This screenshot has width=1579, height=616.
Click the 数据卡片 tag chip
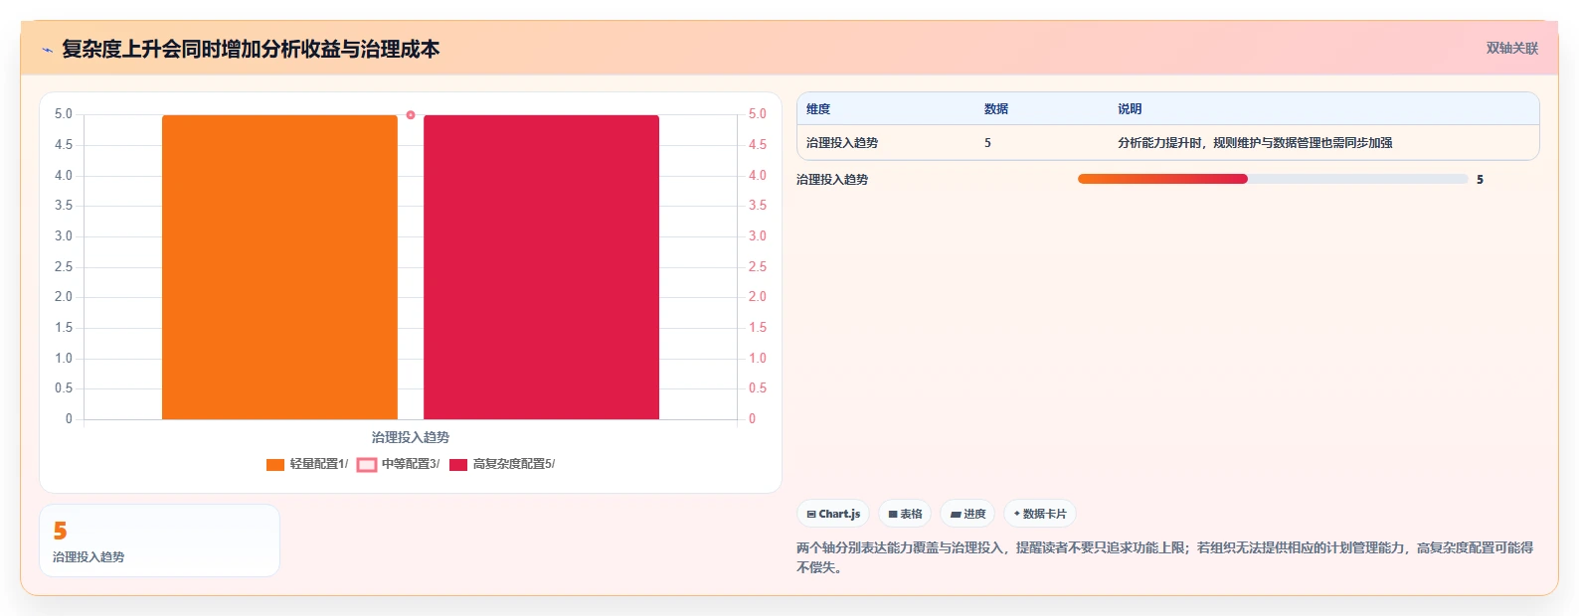(x=1040, y=514)
